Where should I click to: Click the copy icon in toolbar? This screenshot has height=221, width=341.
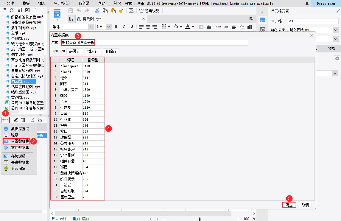point(105,11)
